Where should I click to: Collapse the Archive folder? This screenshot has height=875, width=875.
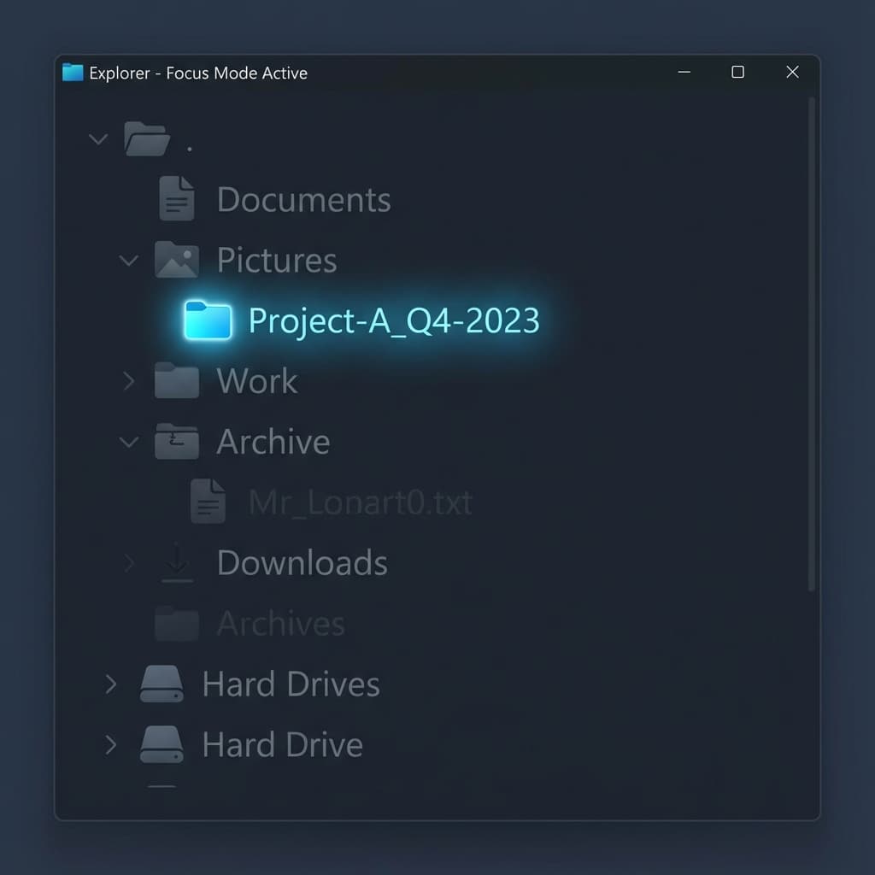[x=128, y=441]
